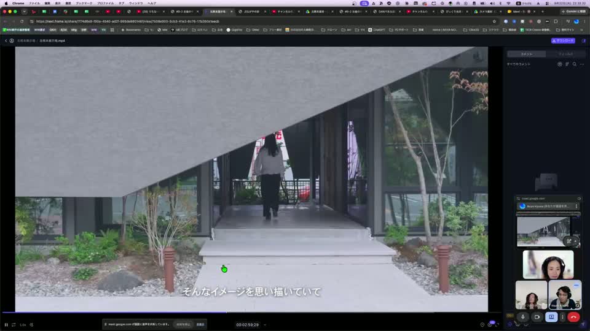The image size is (590, 331).
Task: Open the 1.0x playback speed menu
Action: pos(23,325)
